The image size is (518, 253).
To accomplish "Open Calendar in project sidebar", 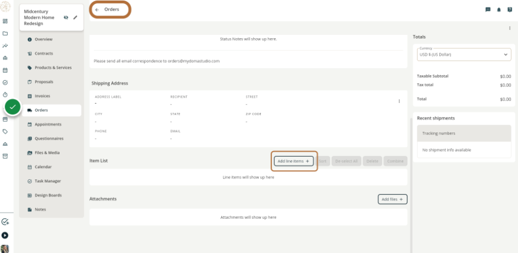I will (x=52, y=167).
